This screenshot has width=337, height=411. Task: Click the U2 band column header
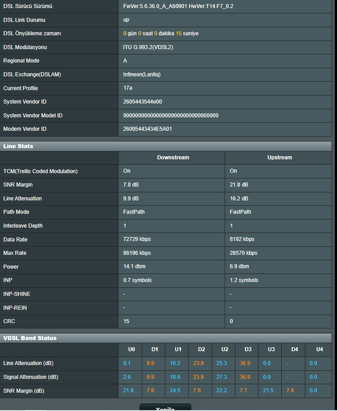[225, 349]
